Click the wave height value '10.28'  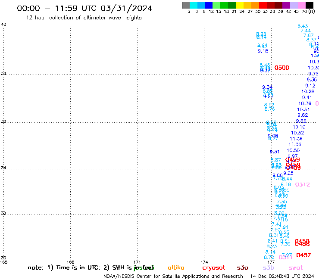pyautogui.click(x=308, y=92)
